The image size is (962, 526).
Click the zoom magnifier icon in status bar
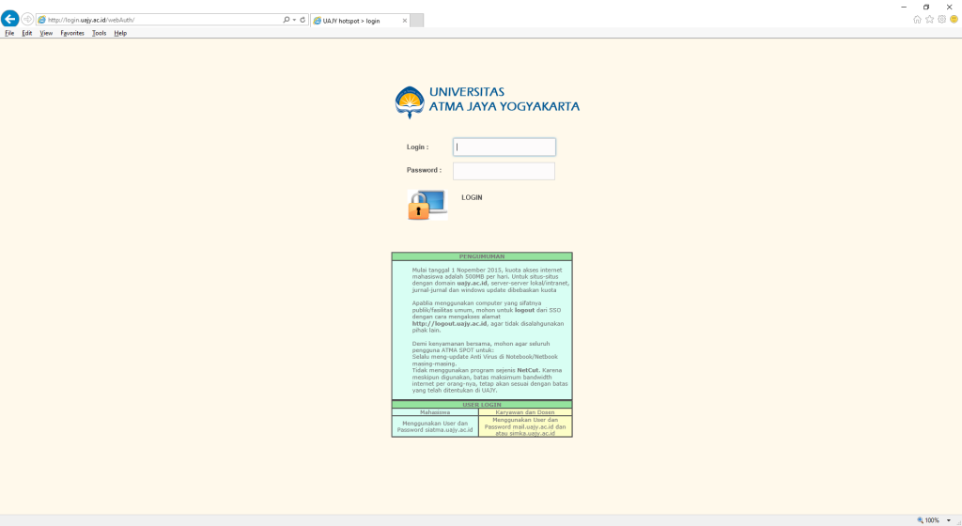coord(921,519)
